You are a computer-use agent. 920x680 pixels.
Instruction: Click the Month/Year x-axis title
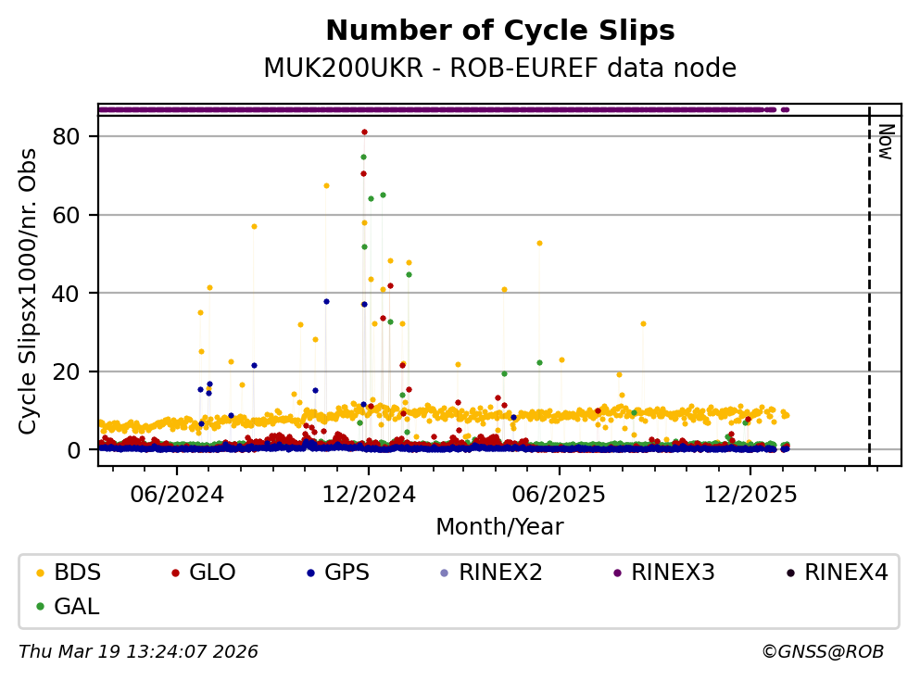(x=499, y=527)
